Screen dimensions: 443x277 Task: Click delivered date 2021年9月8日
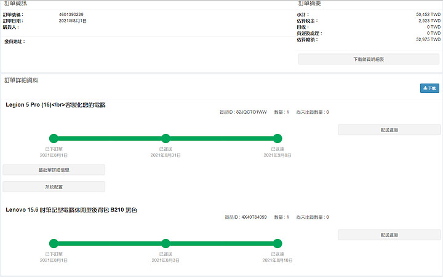tap(277, 155)
